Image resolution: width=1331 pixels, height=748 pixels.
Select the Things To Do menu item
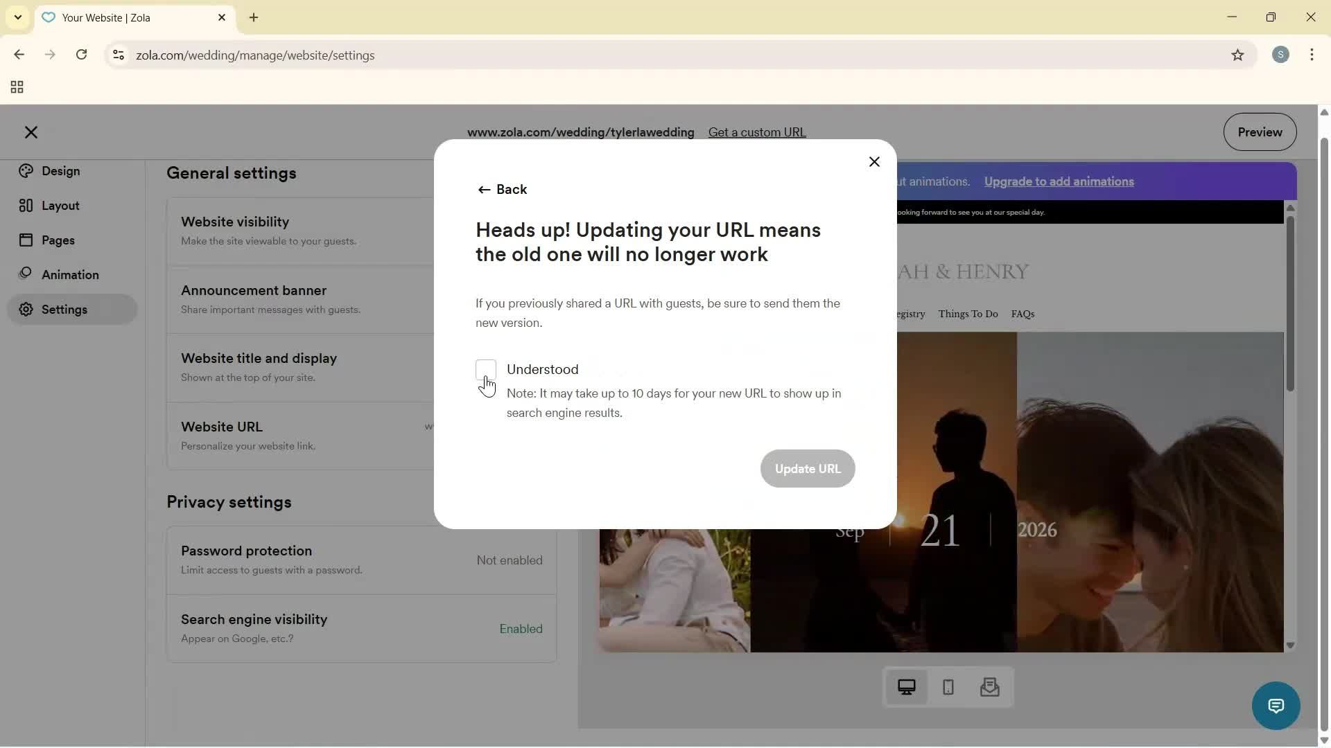(x=968, y=314)
